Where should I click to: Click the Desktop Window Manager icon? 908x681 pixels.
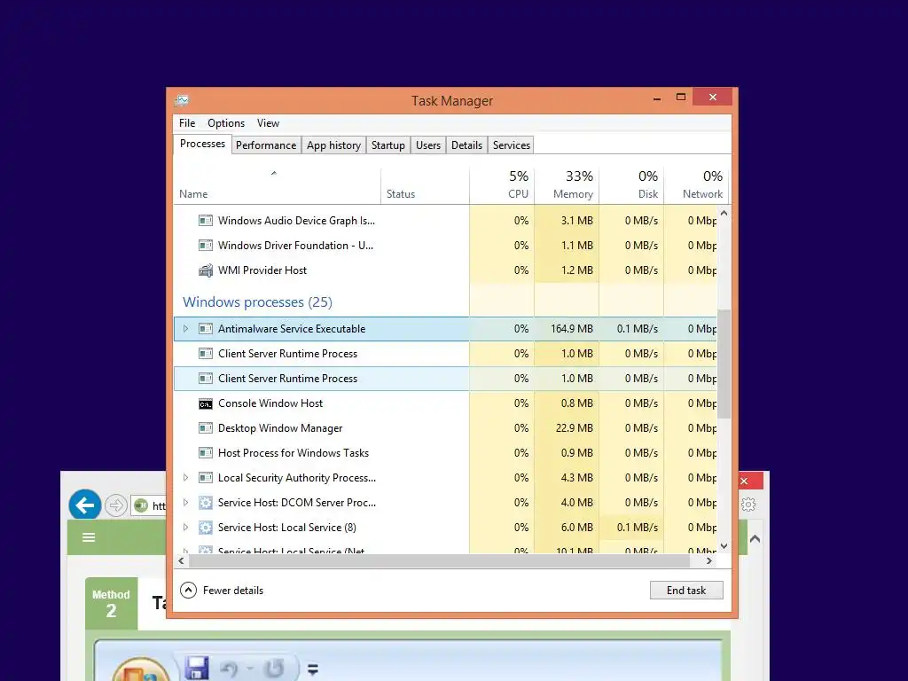[x=206, y=428]
